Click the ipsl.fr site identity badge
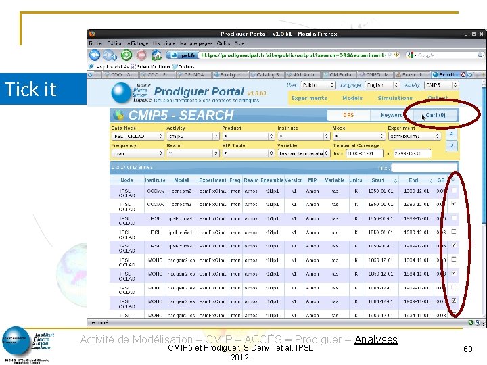Screen dimensions: 487x365 (183, 55)
